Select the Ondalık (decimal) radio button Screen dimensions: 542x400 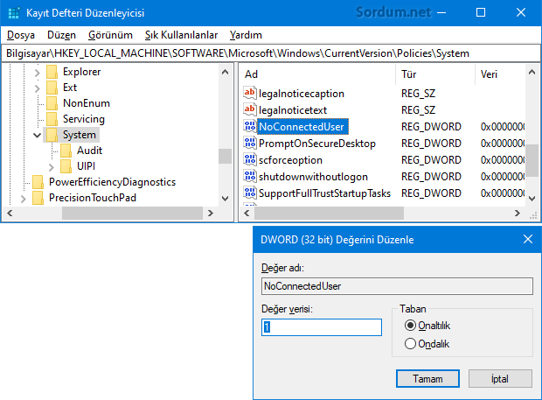point(410,344)
